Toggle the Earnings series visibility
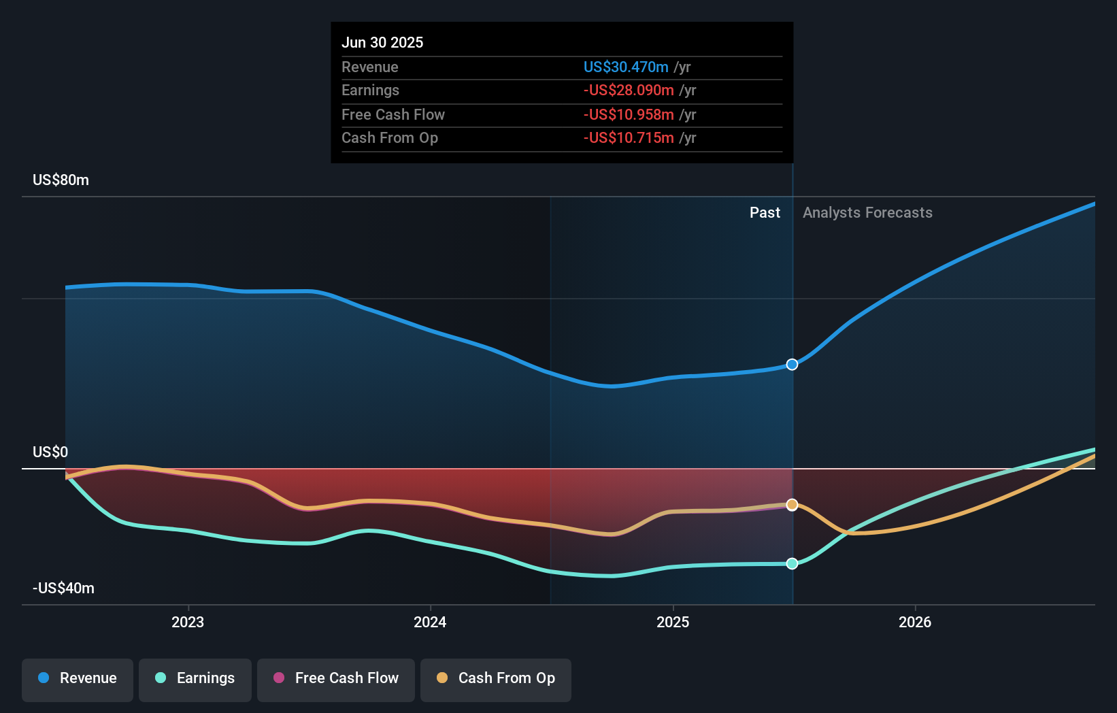Viewport: 1117px width, 713px height. coord(195,678)
